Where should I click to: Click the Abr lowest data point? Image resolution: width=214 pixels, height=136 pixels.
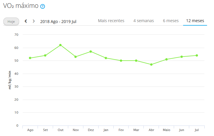tap(151, 64)
